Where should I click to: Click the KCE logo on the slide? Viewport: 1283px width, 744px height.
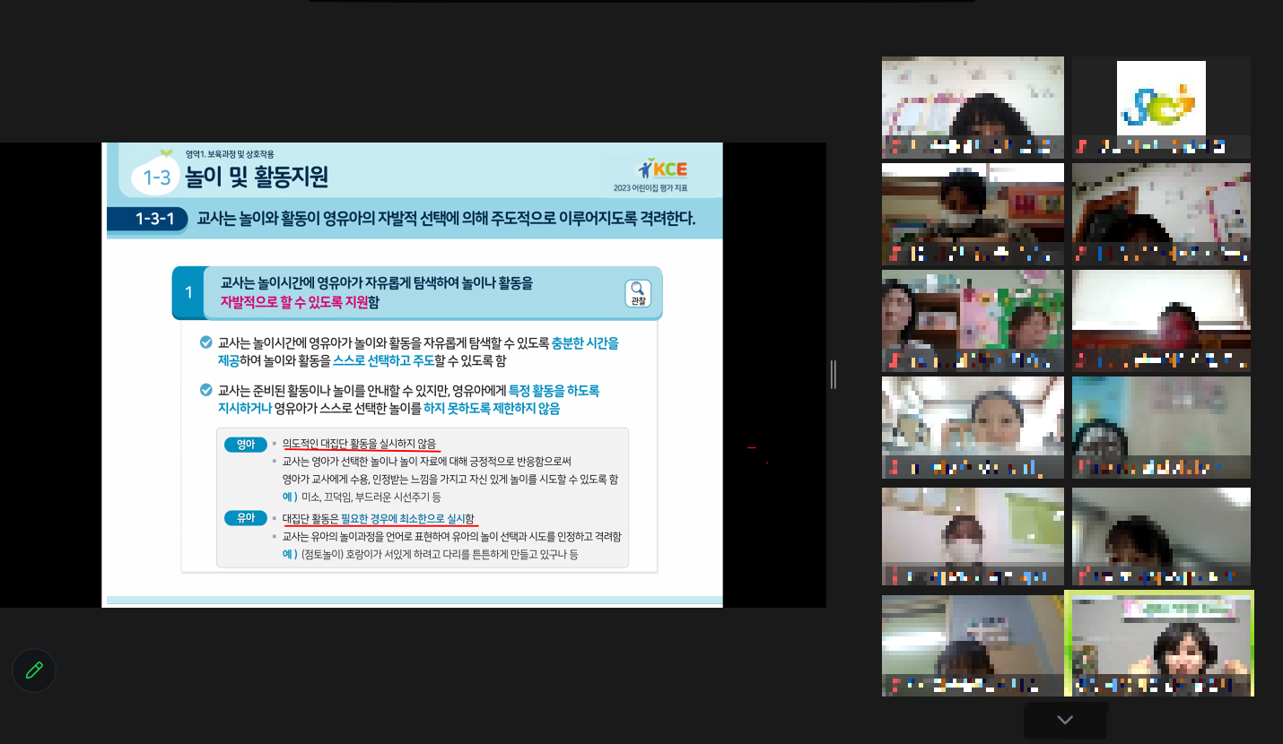click(x=663, y=169)
